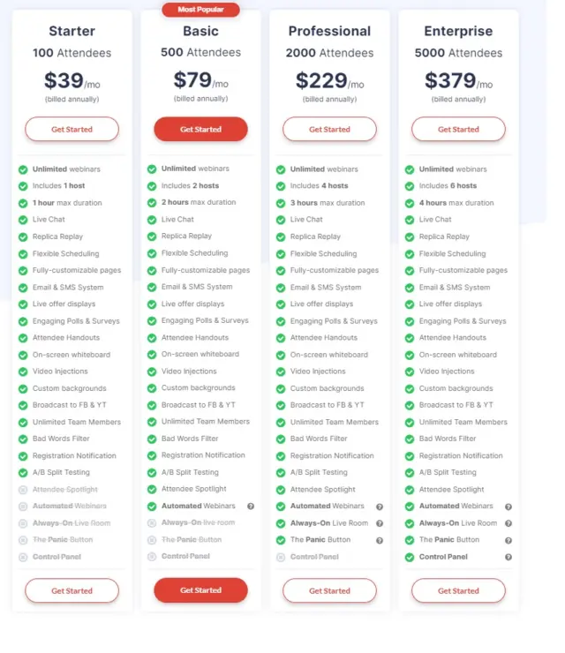This screenshot has width=565, height=653.
Task: Open help icon for Enterprise Automated Webinars
Action: tap(508, 507)
